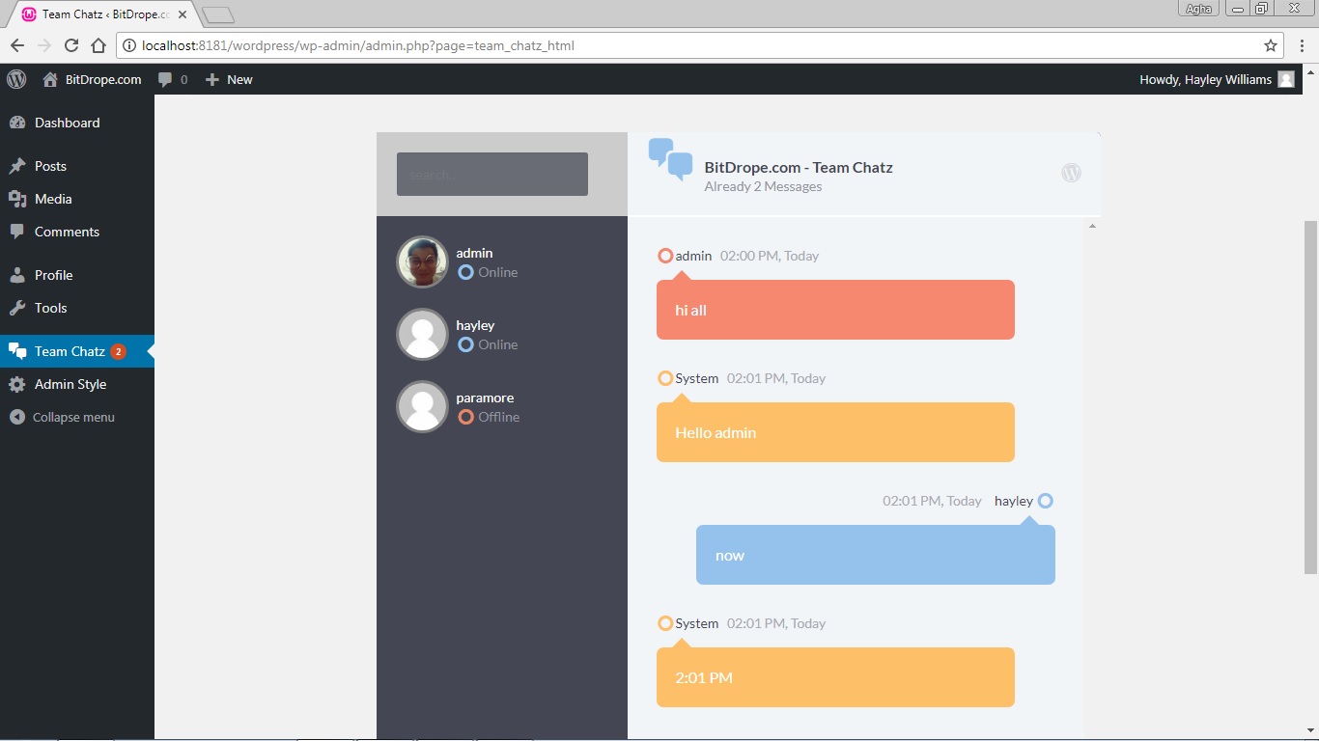Open the Tools menu item
Viewport: 1319px width, 741px height.
tap(77, 308)
